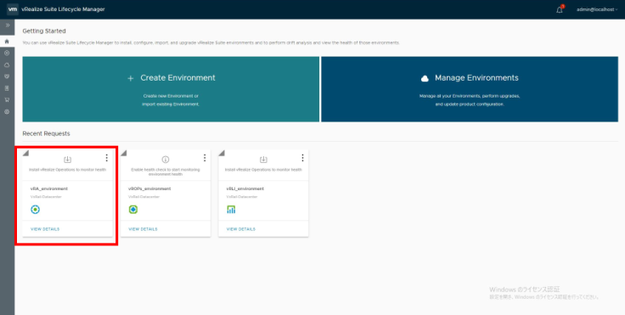This screenshot has height=315, width=625.
Task: Click install icon on vRLI_environment card
Action: 263,160
